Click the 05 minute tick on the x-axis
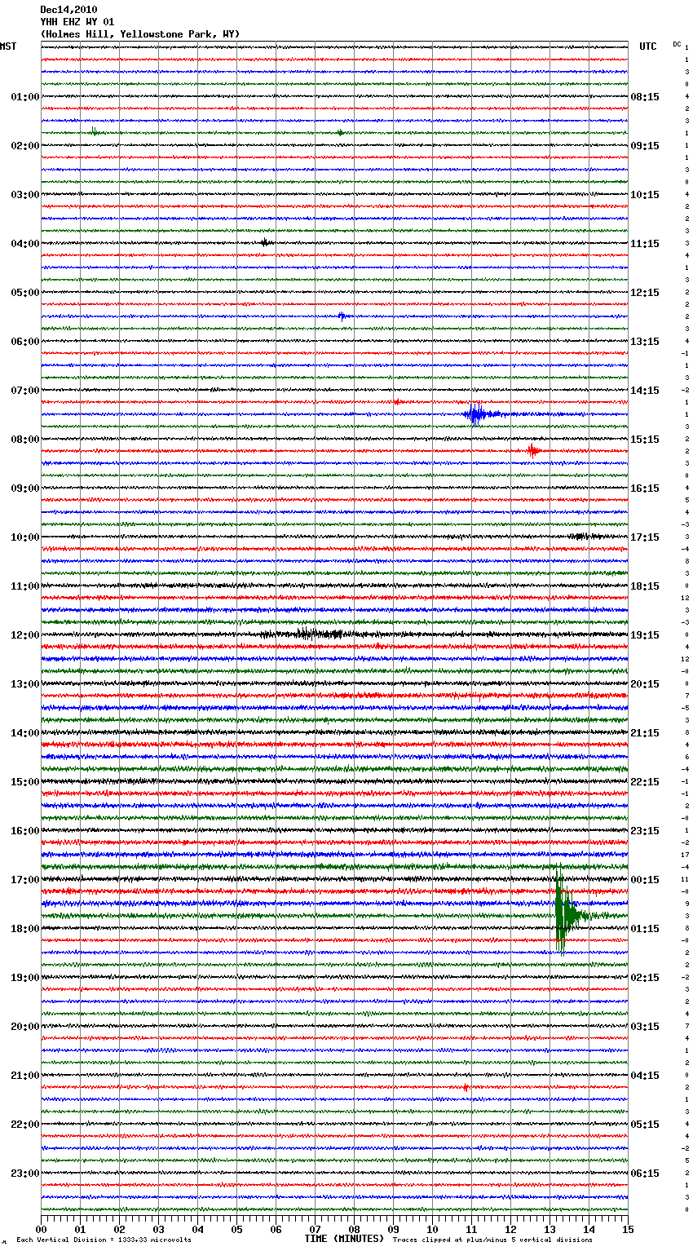Screen dimensions: 693x1251 click(236, 1229)
